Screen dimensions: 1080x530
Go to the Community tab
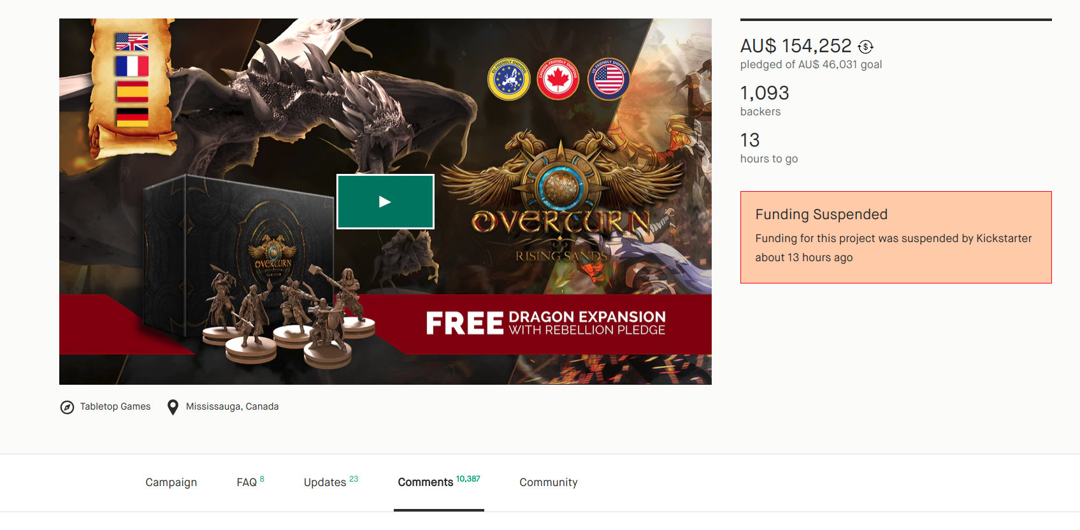[549, 482]
